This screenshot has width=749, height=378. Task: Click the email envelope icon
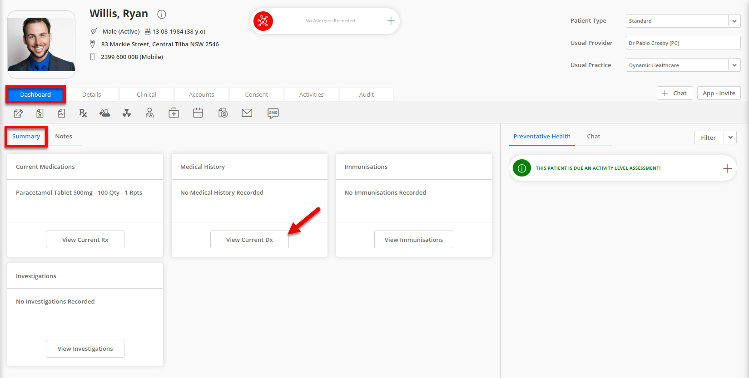(x=247, y=113)
